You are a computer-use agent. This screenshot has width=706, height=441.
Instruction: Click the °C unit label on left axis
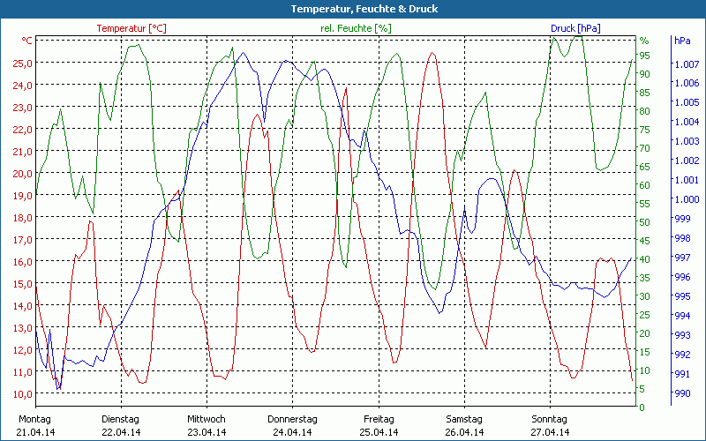[x=27, y=41]
